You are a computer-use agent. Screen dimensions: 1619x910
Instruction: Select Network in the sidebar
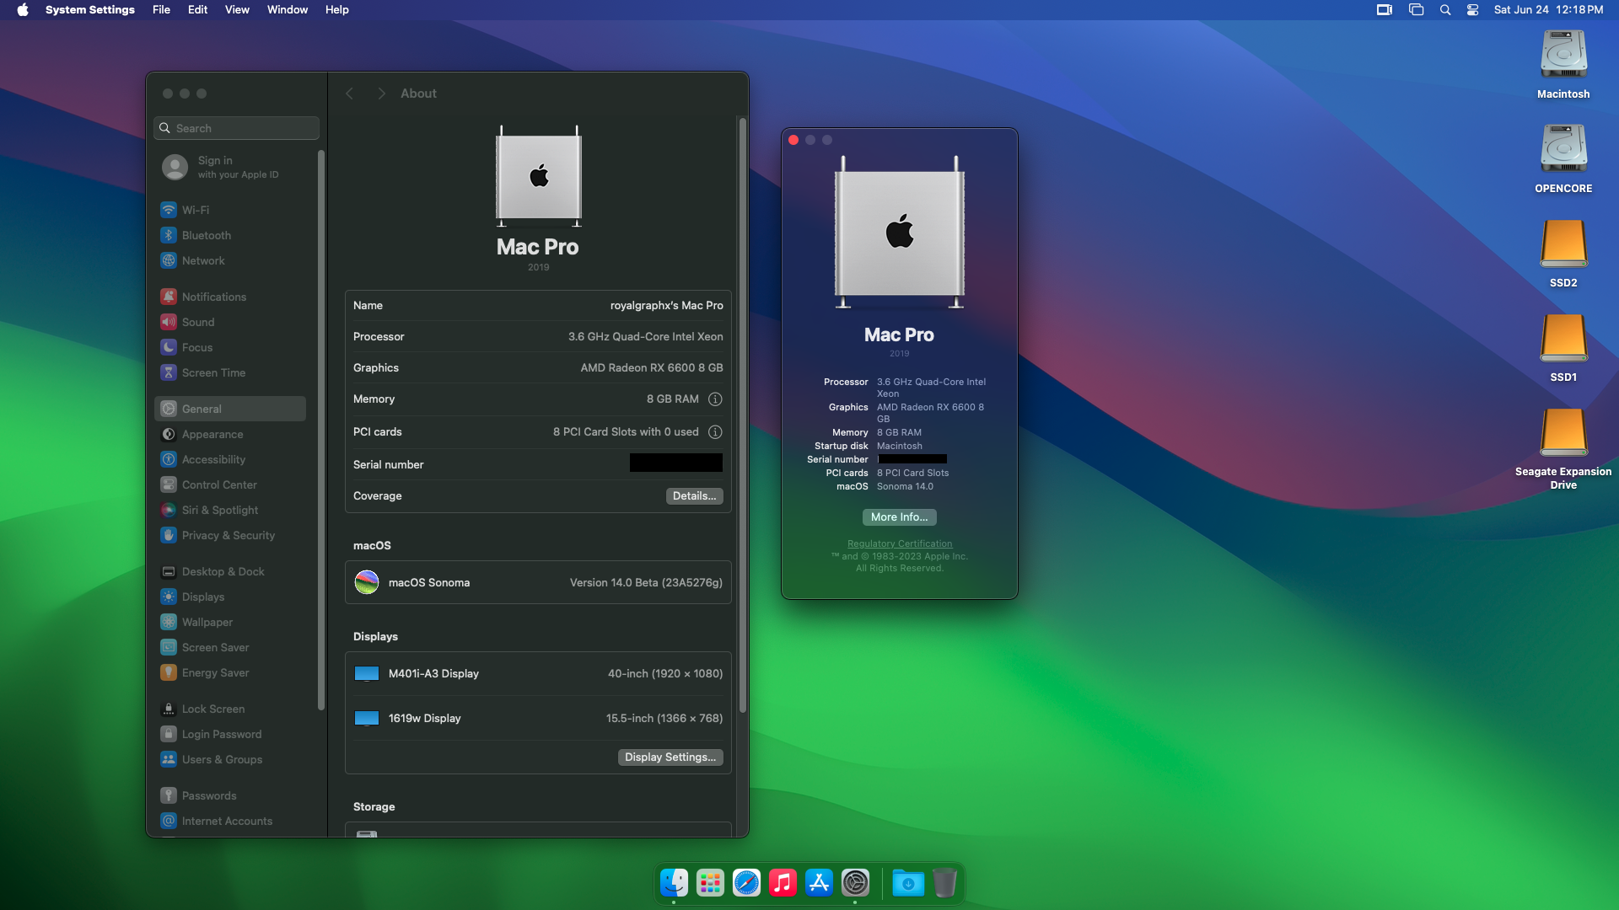230,260
